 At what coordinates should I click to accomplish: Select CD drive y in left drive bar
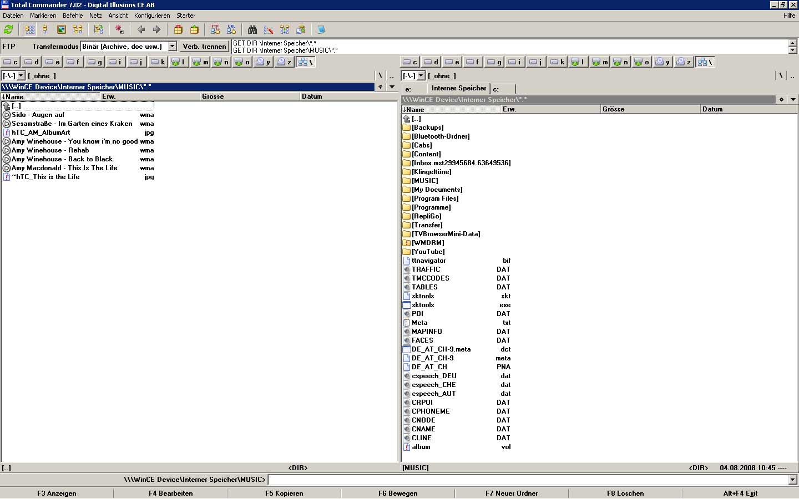[x=263, y=62]
